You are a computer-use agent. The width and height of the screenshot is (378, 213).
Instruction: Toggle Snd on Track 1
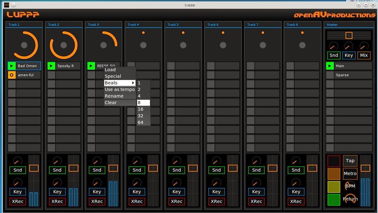coord(18,170)
